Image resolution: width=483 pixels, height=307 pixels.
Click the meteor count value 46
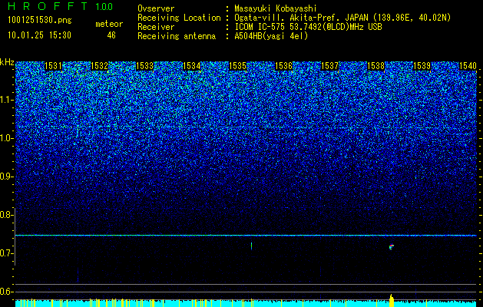coord(111,35)
